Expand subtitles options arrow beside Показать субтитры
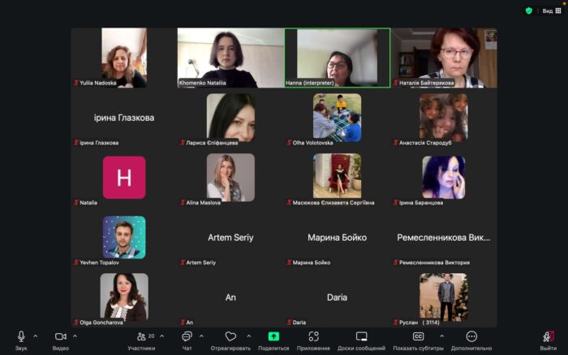Image resolution: width=568 pixels, height=355 pixels. (441, 336)
